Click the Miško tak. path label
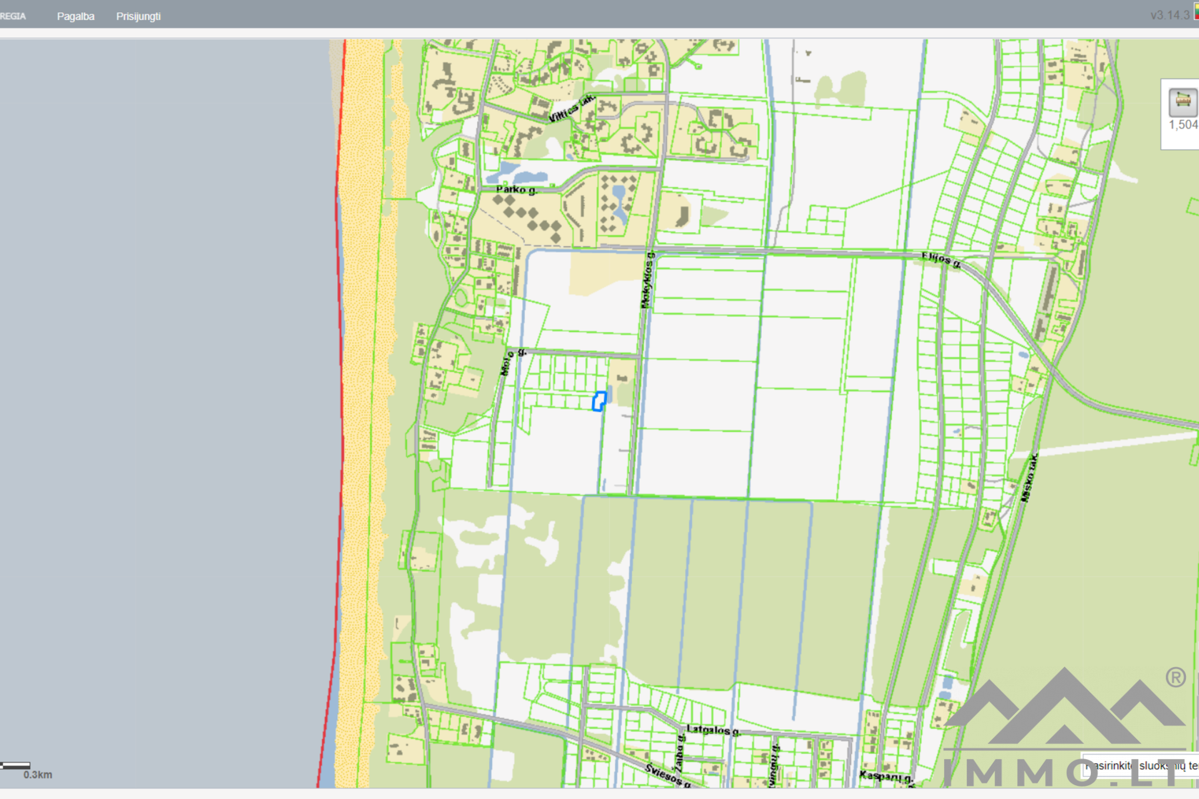 click(x=1030, y=478)
